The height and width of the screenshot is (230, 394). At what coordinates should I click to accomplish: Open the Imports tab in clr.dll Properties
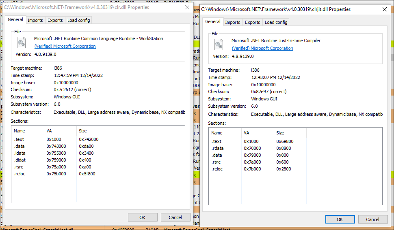click(x=35, y=20)
